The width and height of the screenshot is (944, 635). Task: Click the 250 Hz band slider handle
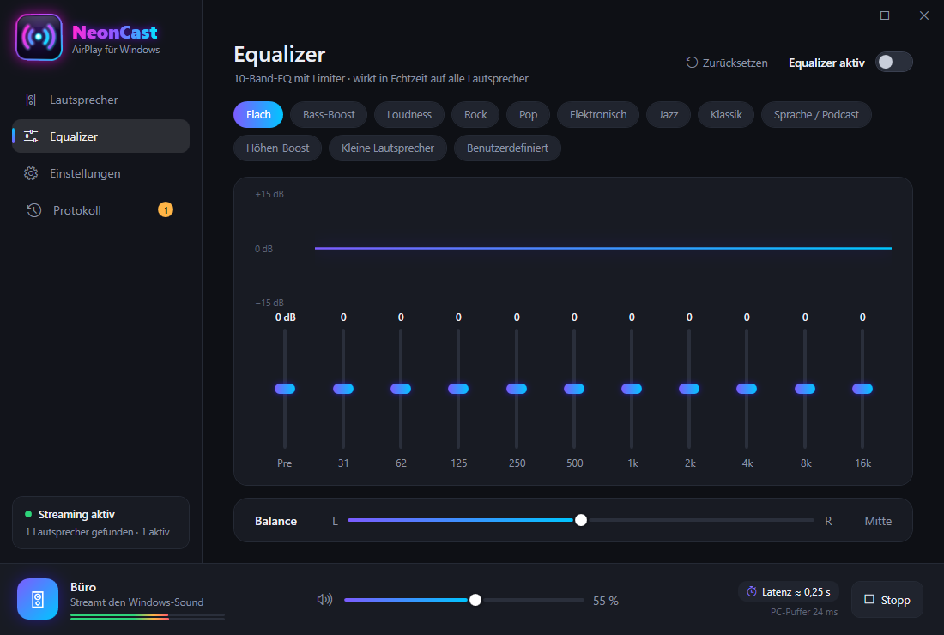[517, 389]
